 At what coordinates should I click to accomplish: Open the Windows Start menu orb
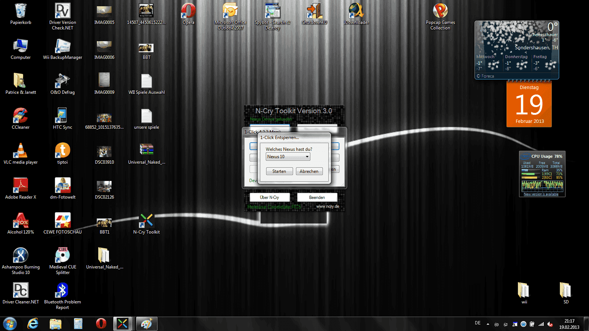(x=10, y=324)
